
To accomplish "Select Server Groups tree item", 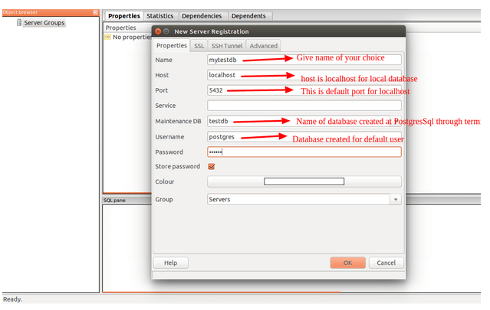I will tap(44, 23).
